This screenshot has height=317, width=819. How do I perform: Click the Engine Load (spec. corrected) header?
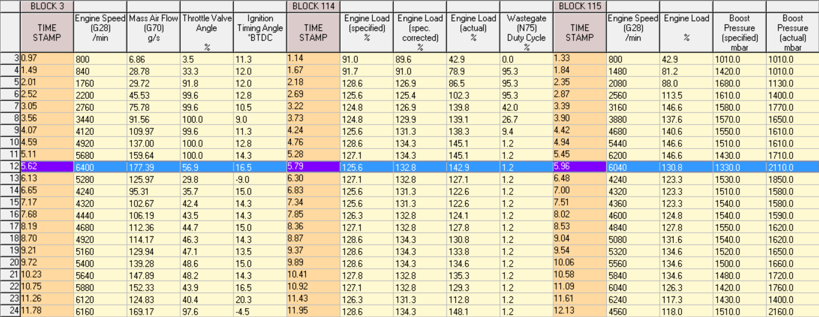[x=420, y=33]
